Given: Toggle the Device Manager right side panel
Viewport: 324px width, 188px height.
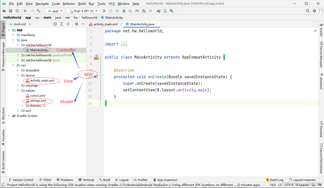Looking at the screenshot, I should tap(321, 54).
